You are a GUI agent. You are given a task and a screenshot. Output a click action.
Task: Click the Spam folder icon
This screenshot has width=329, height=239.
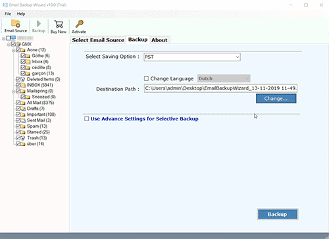pyautogui.click(x=23, y=126)
